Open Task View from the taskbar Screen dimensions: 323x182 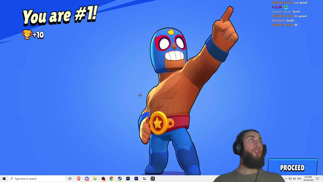[x=70, y=179]
